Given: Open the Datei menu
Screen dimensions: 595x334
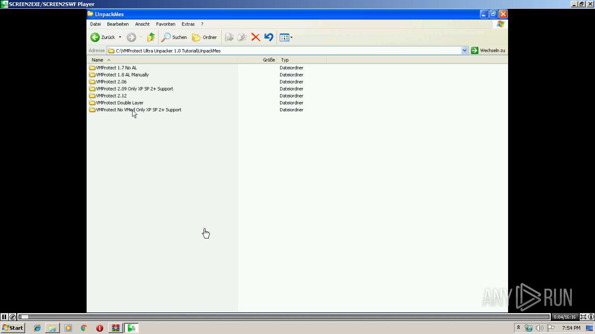Looking at the screenshot, I should [x=95, y=24].
